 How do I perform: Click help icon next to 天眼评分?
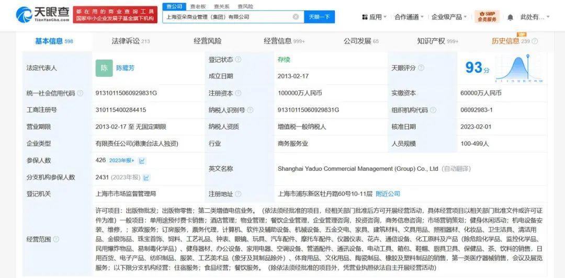click(421, 68)
